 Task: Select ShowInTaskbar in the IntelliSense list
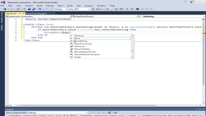(x=100, y=49)
